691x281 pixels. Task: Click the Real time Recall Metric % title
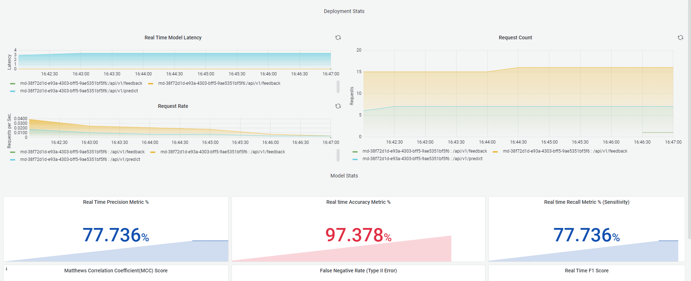tap(587, 202)
